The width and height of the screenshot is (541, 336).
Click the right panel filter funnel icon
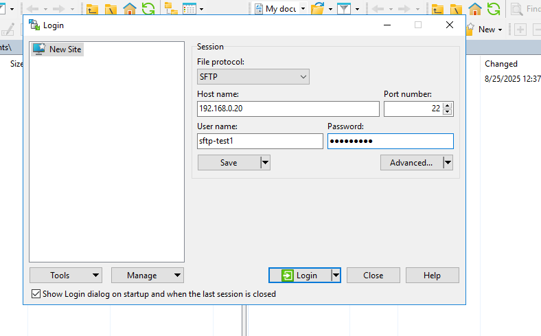click(344, 9)
